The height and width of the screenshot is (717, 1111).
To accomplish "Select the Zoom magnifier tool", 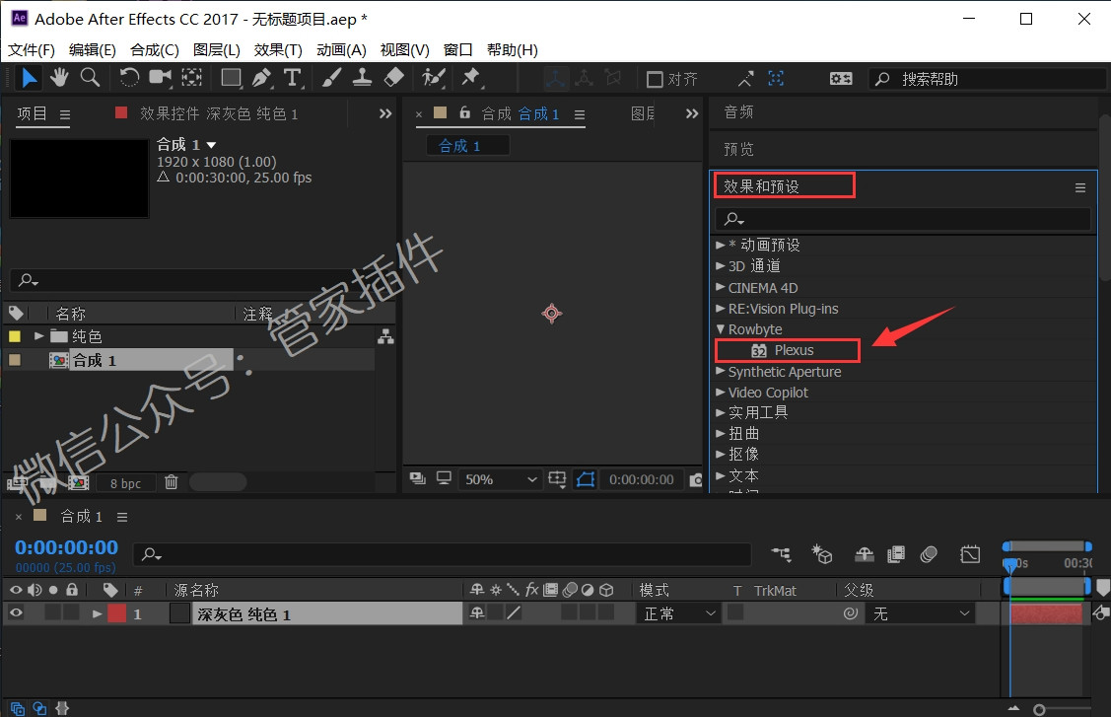I will click(90, 77).
